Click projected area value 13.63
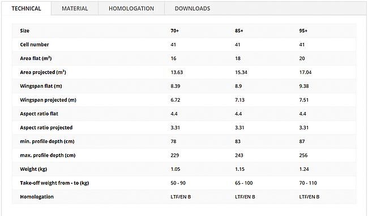Viewport: 368px width, 216px height. coord(177,72)
